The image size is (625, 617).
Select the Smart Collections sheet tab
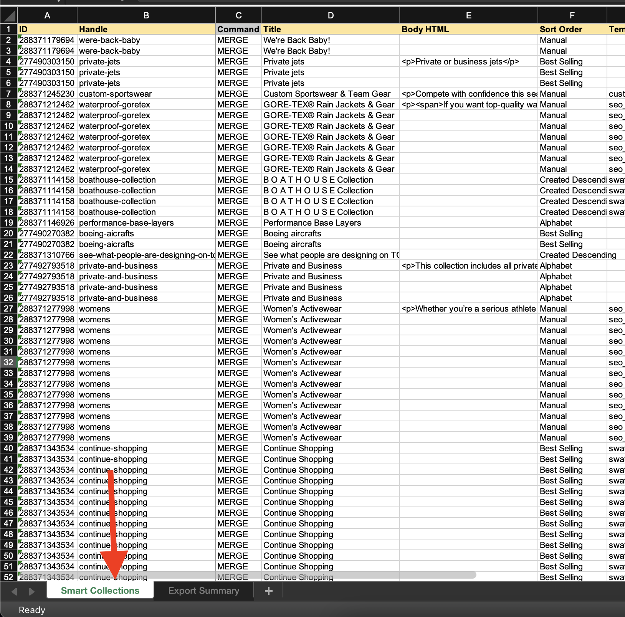pos(100,591)
